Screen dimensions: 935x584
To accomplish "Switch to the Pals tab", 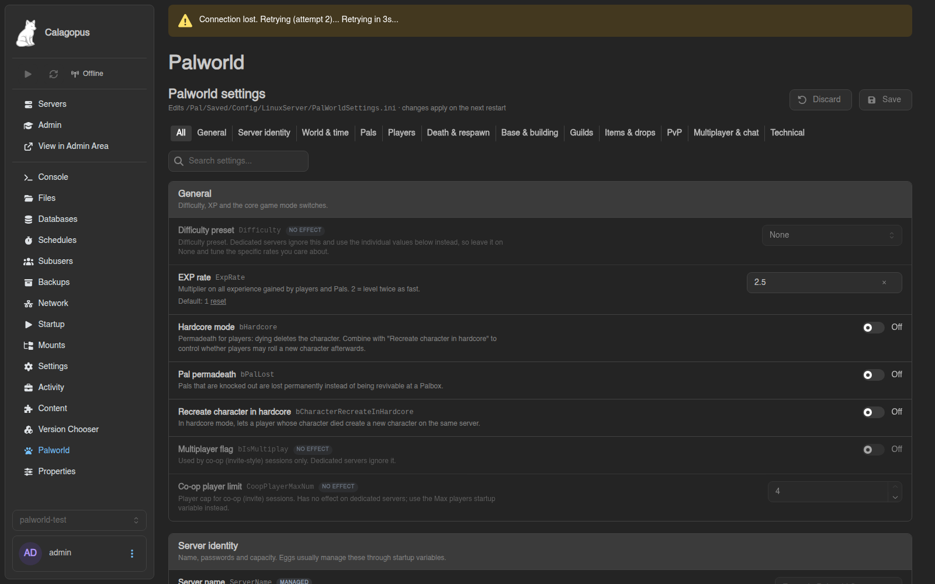I will pos(368,133).
